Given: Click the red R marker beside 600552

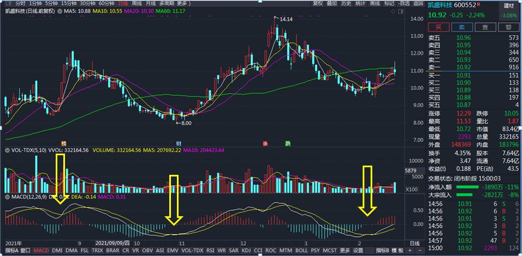Looking at the screenshot, I should [x=478, y=5].
